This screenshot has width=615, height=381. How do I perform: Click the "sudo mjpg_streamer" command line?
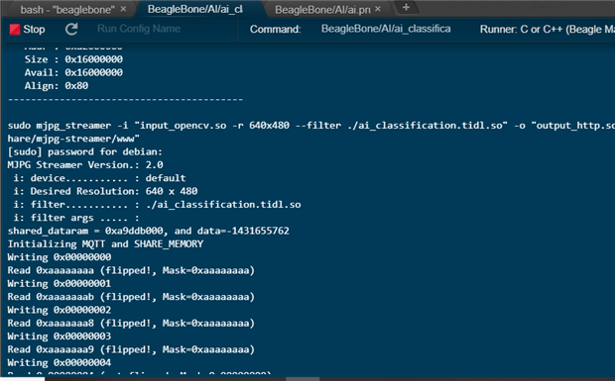(x=311, y=126)
